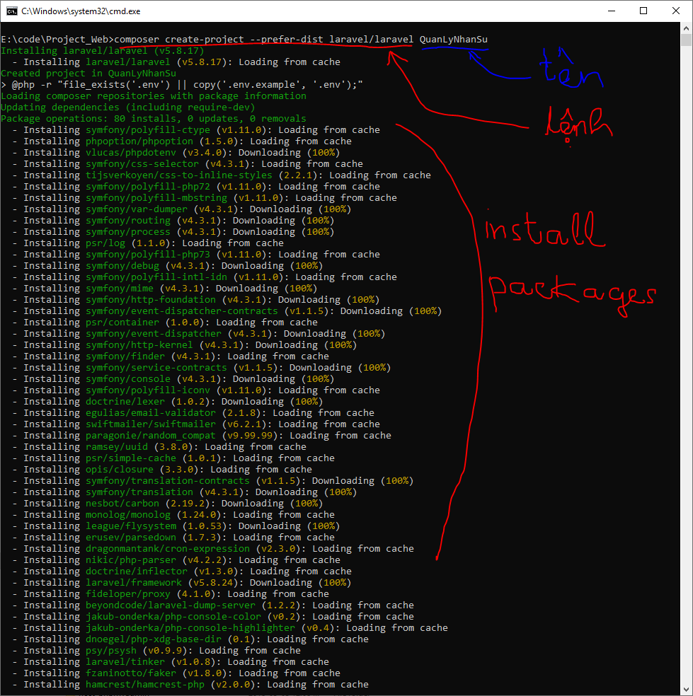
Task: Click the 'paragonie/random_compat' package name
Action: [x=151, y=436]
